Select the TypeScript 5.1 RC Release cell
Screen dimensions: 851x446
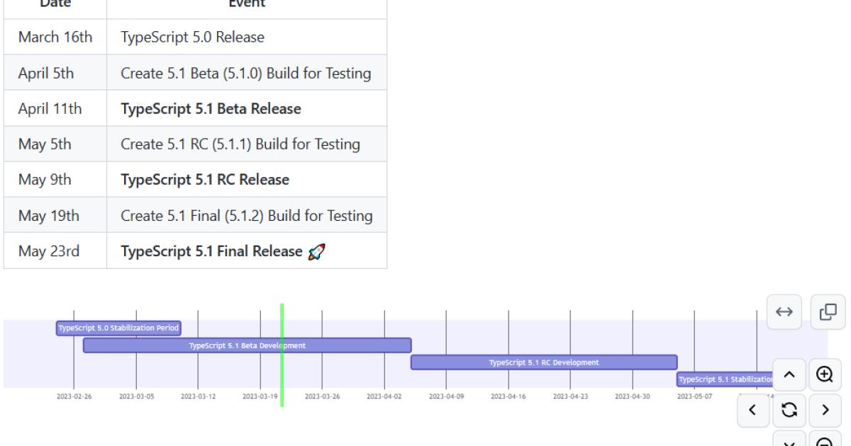(205, 180)
